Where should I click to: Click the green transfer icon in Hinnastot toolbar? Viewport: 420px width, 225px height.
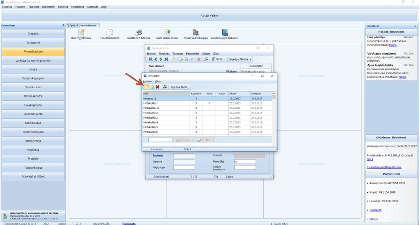[x=165, y=87]
